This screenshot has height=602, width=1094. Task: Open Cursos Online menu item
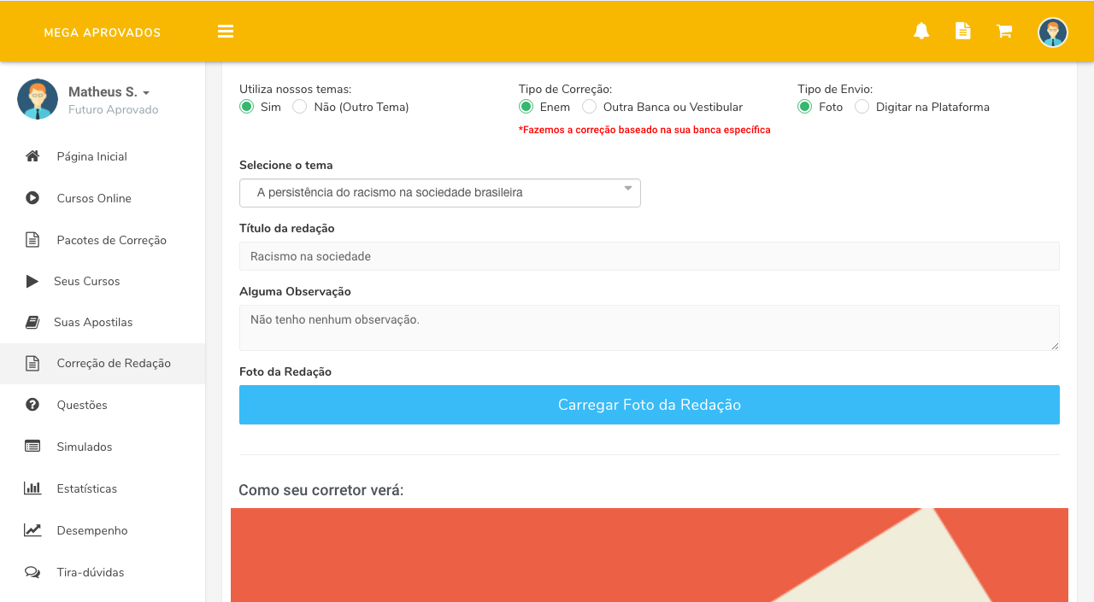point(103,198)
